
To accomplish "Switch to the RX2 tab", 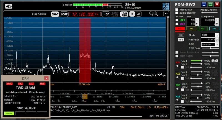I will click(191, 29).
